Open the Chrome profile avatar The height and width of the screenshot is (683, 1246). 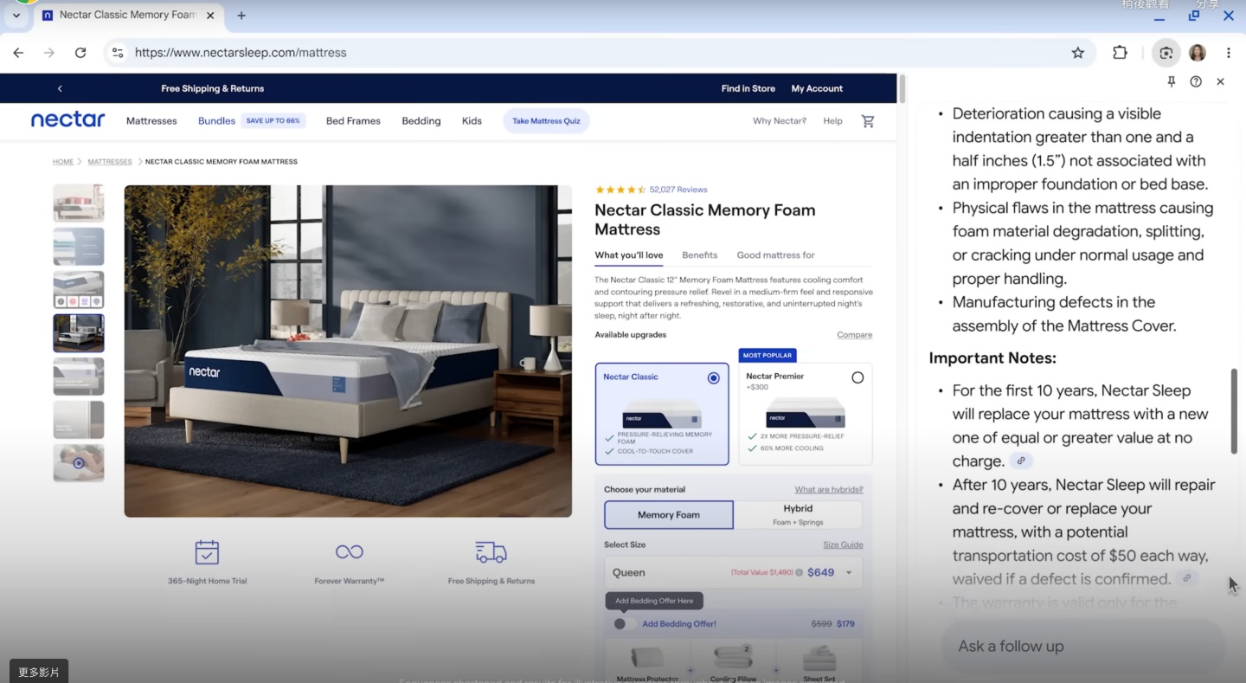(x=1198, y=53)
